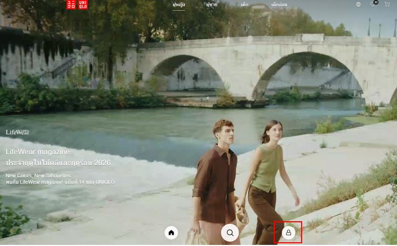
Task: Open the ผู้หญิง (Women) tab
Action: (x=179, y=5)
